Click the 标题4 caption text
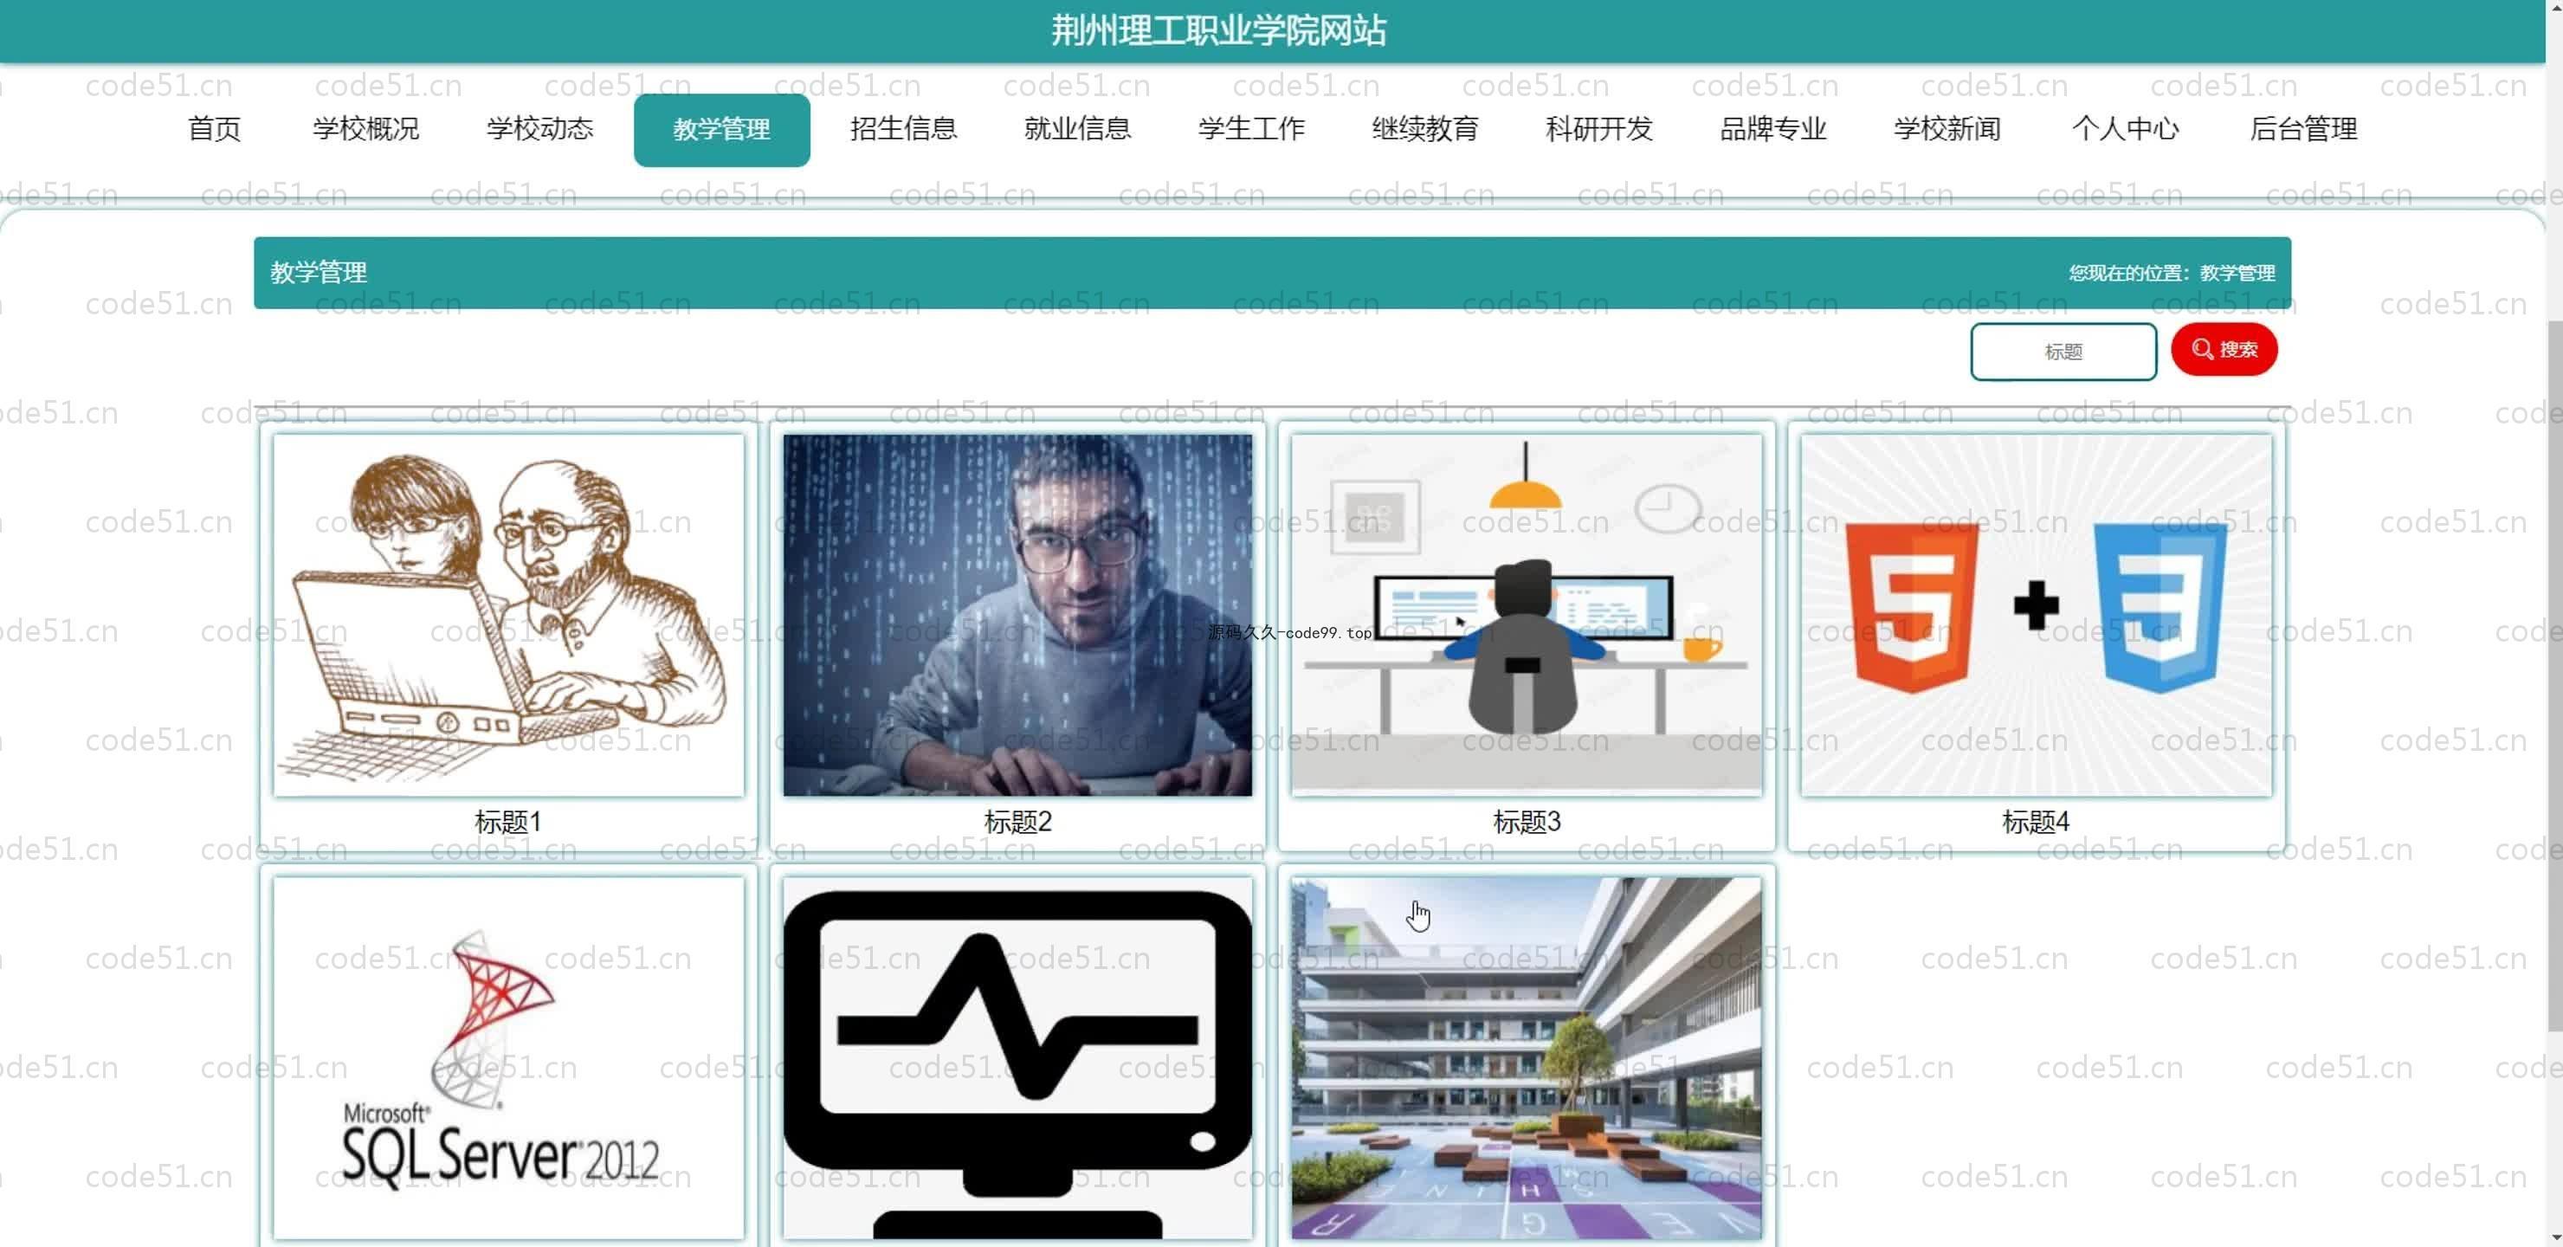 [2036, 822]
